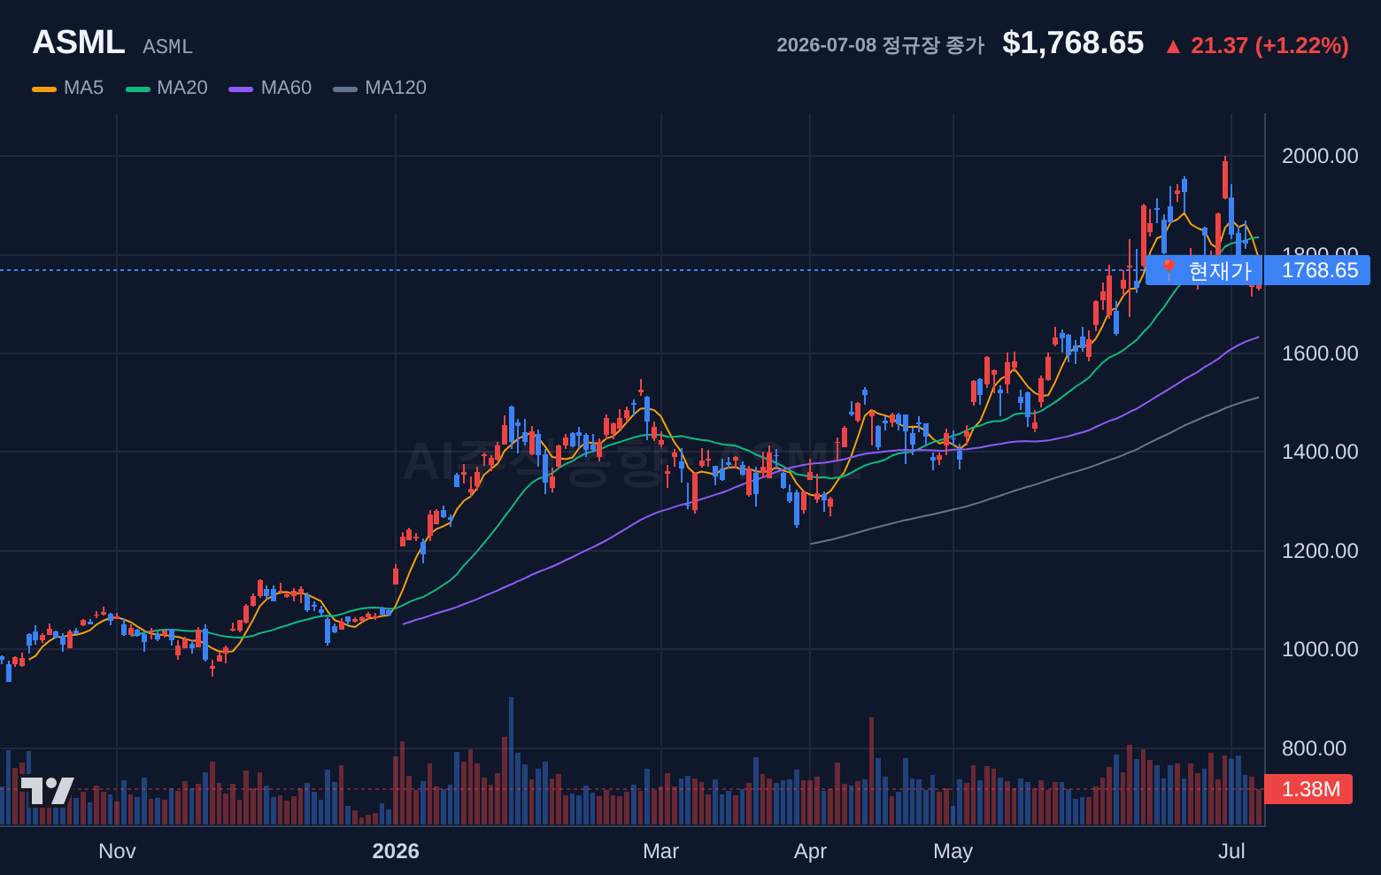The width and height of the screenshot is (1381, 875).
Task: Toggle the MA120 legend item
Action: click(380, 88)
